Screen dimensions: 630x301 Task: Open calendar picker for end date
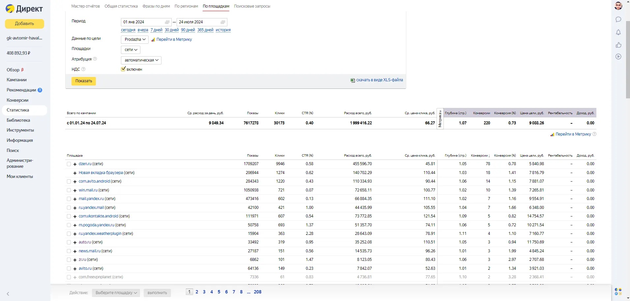point(223,22)
